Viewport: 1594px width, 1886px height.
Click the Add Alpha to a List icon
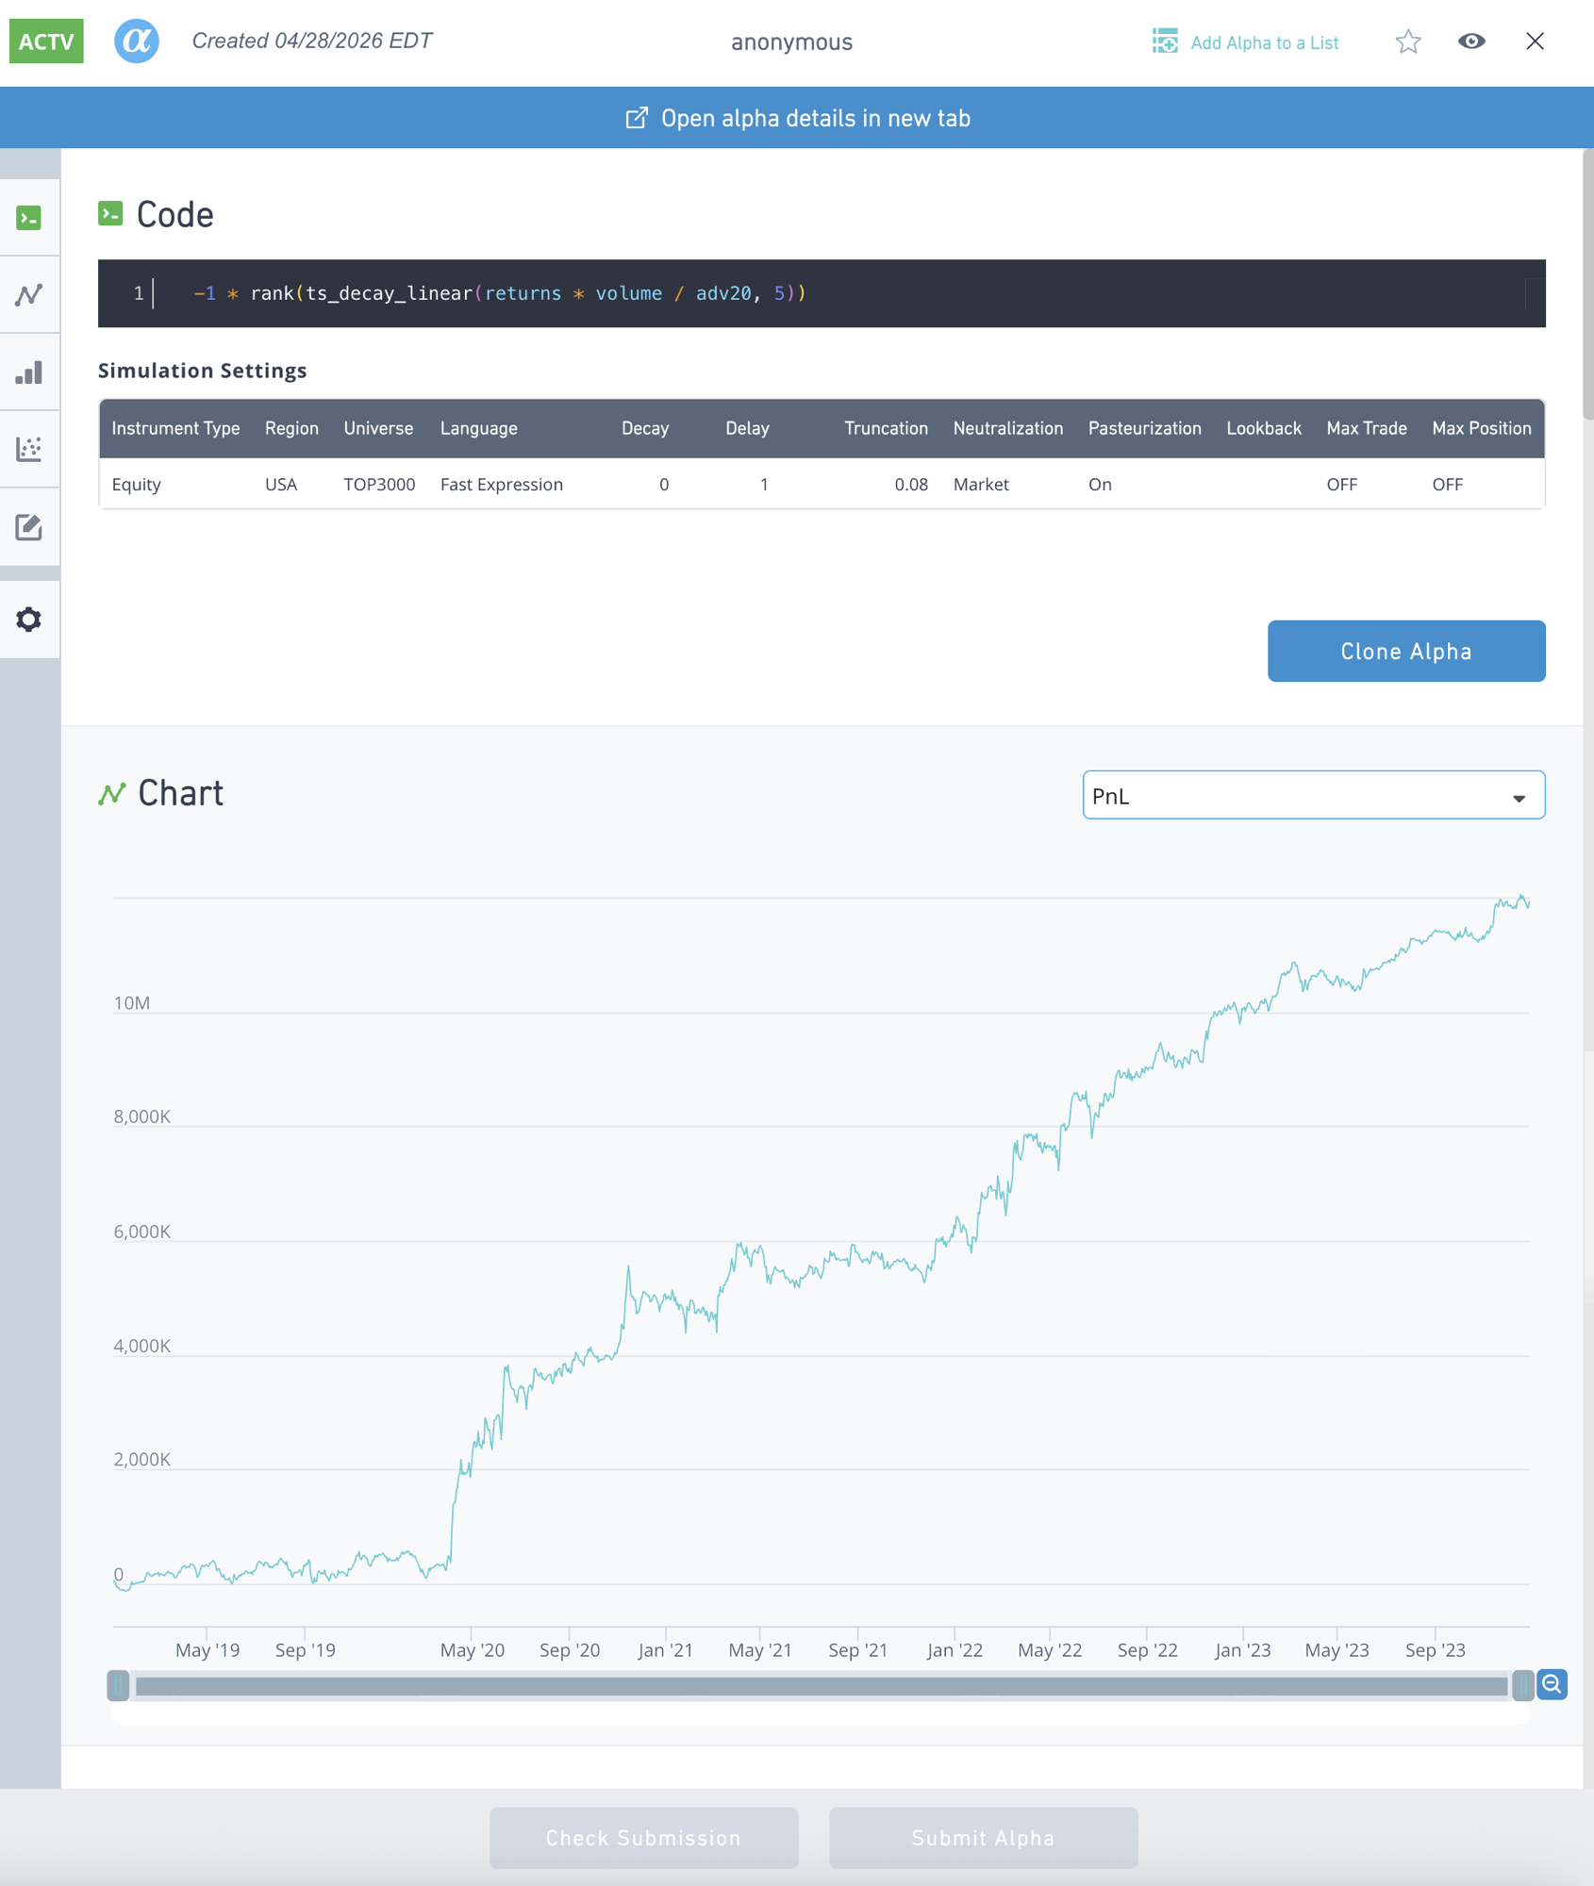click(1166, 41)
